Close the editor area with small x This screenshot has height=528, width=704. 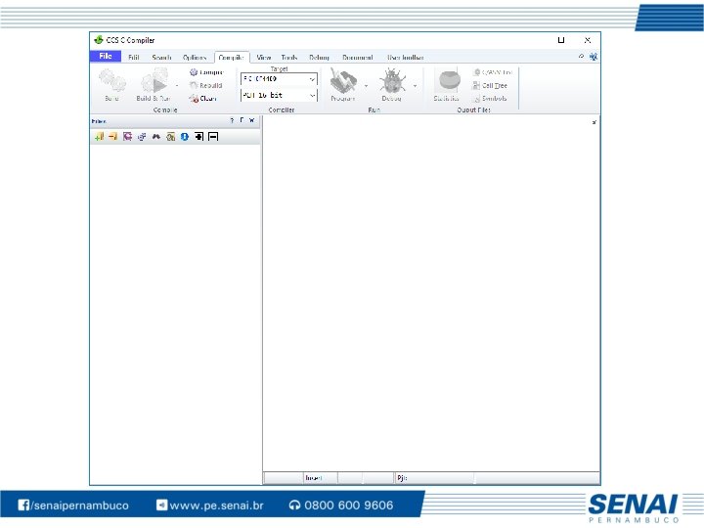pyautogui.click(x=594, y=122)
